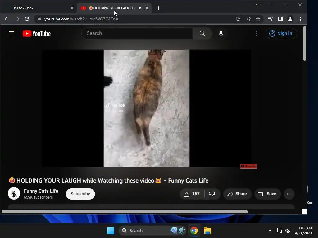The height and width of the screenshot is (238, 318).
Task: Close the 8332 Cbox tab
Action: click(72, 8)
